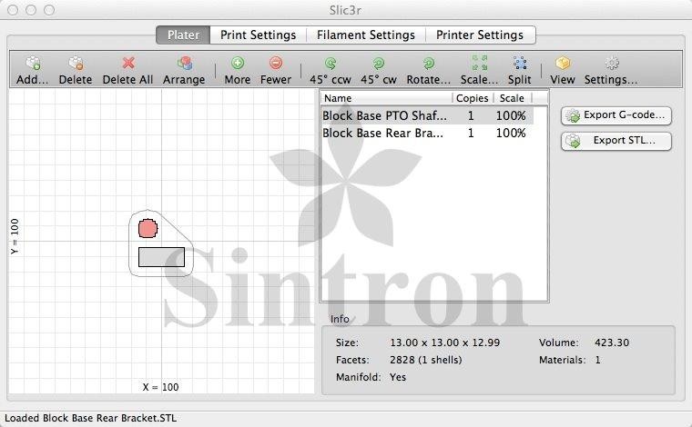Switch to the Print Settings tab
Image resolution: width=692 pixels, height=427 pixels.
click(259, 35)
